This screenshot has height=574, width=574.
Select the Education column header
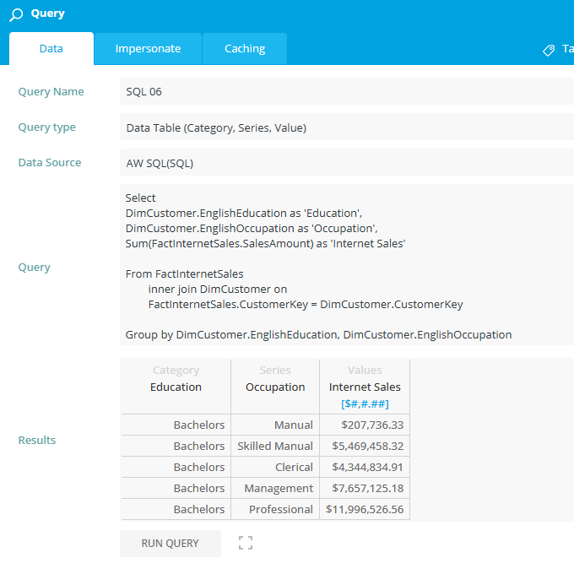click(176, 387)
